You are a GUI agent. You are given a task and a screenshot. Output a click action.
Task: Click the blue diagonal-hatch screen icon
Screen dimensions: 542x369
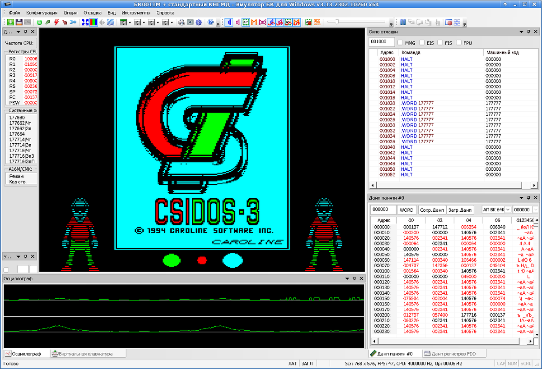pos(110,22)
